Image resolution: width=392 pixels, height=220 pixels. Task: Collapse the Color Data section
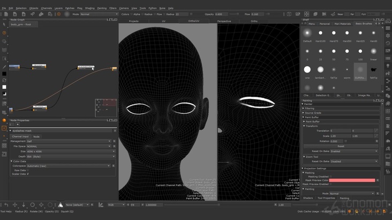[x=12, y=161]
